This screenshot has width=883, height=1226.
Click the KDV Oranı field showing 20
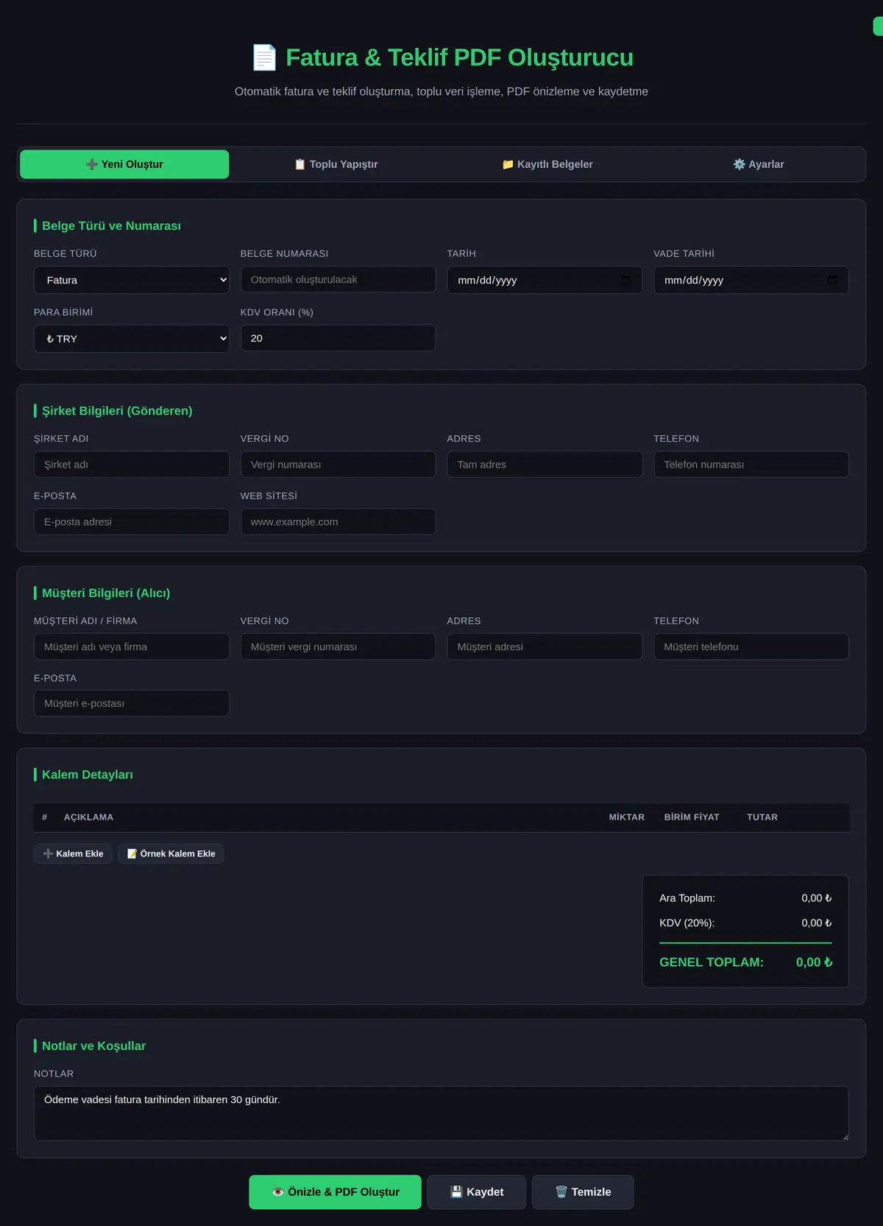tap(338, 338)
